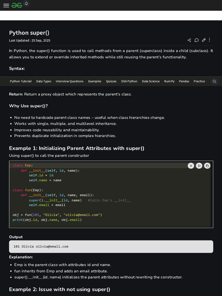
Task: Open the notifications bell
Action: point(26,3)
